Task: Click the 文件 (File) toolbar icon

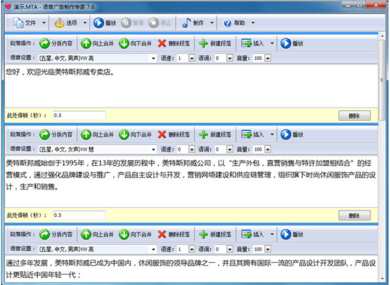Action: click(25, 23)
